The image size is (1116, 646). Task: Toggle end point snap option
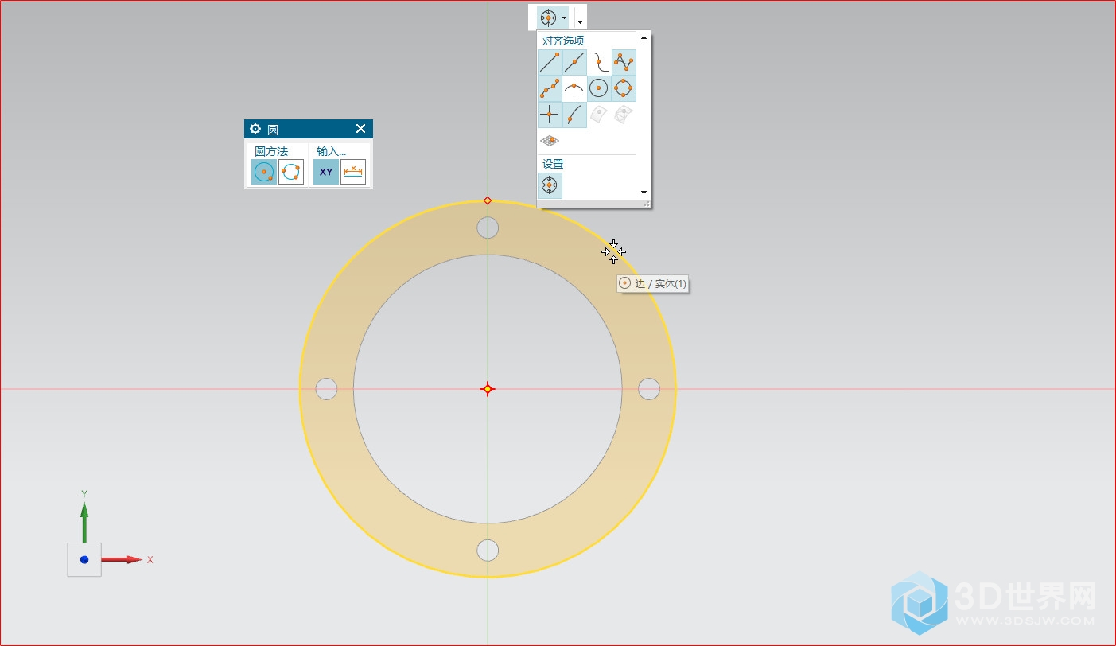pos(550,62)
